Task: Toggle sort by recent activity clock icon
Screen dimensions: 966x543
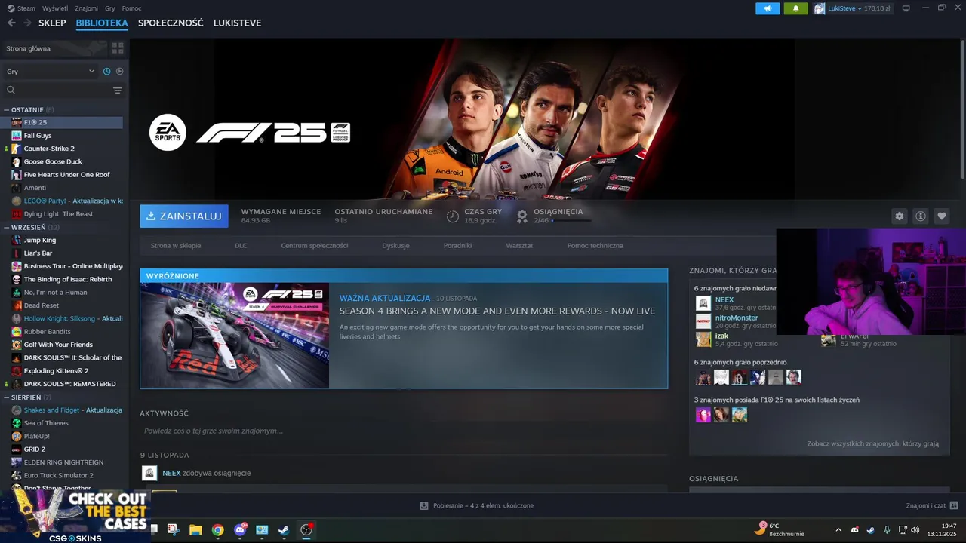Action: click(106, 72)
